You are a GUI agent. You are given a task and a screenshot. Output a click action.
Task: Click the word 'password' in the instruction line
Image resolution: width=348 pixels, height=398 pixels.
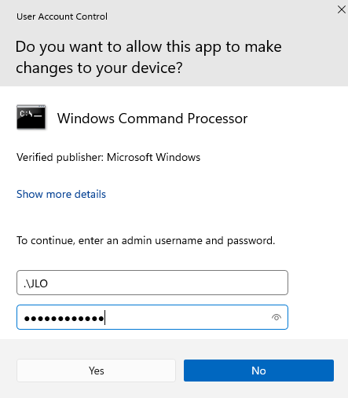(251, 241)
